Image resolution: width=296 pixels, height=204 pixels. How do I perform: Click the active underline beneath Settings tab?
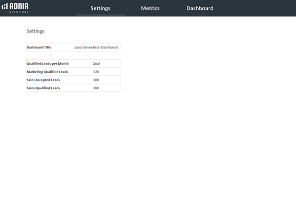coord(100,15)
